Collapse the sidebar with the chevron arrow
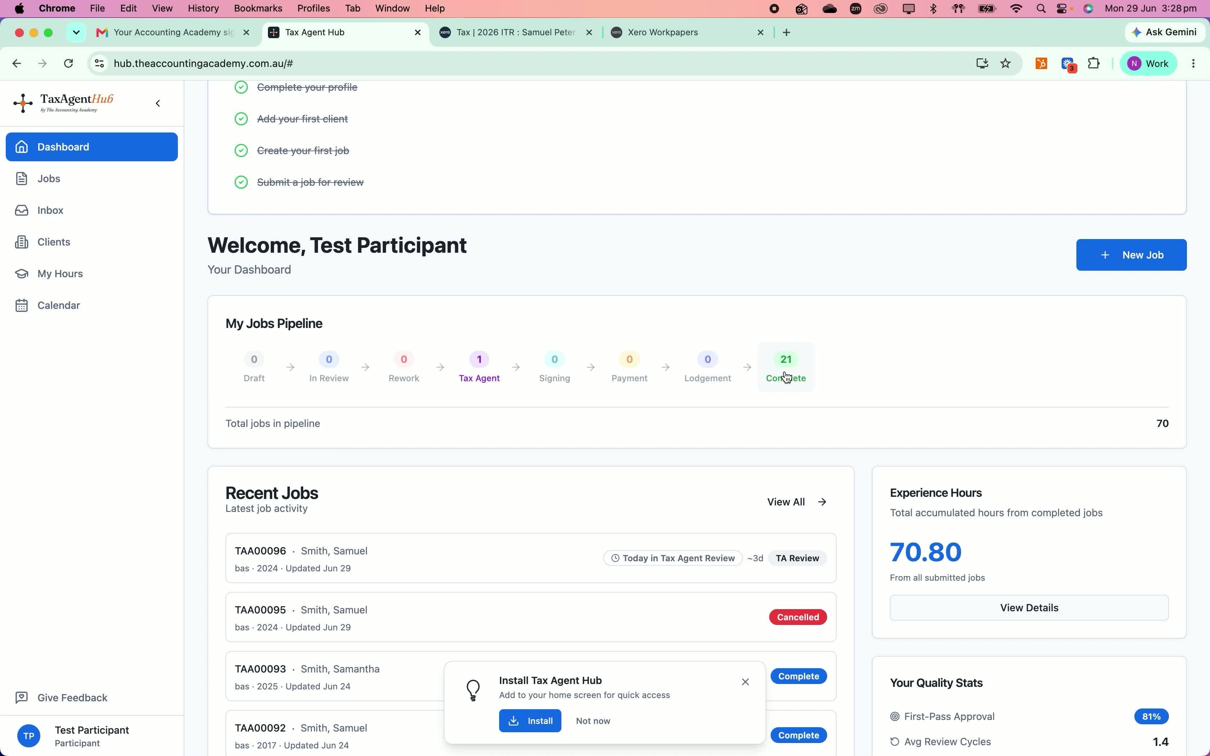 pos(158,104)
